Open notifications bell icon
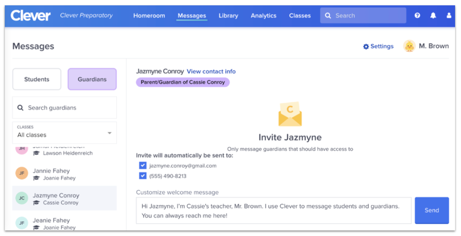The width and height of the screenshot is (461, 236). coord(433,16)
